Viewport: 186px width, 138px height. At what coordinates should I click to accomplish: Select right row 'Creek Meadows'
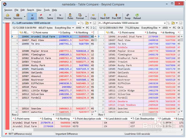[x=139, y=105]
